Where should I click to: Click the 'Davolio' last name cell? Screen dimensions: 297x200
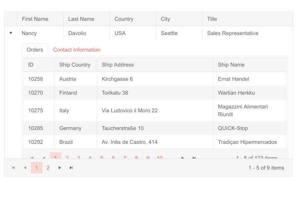(x=86, y=33)
